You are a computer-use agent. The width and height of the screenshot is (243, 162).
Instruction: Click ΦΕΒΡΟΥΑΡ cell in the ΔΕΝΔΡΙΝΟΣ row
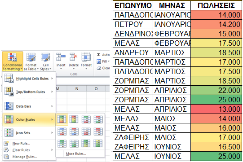[x=172, y=34]
